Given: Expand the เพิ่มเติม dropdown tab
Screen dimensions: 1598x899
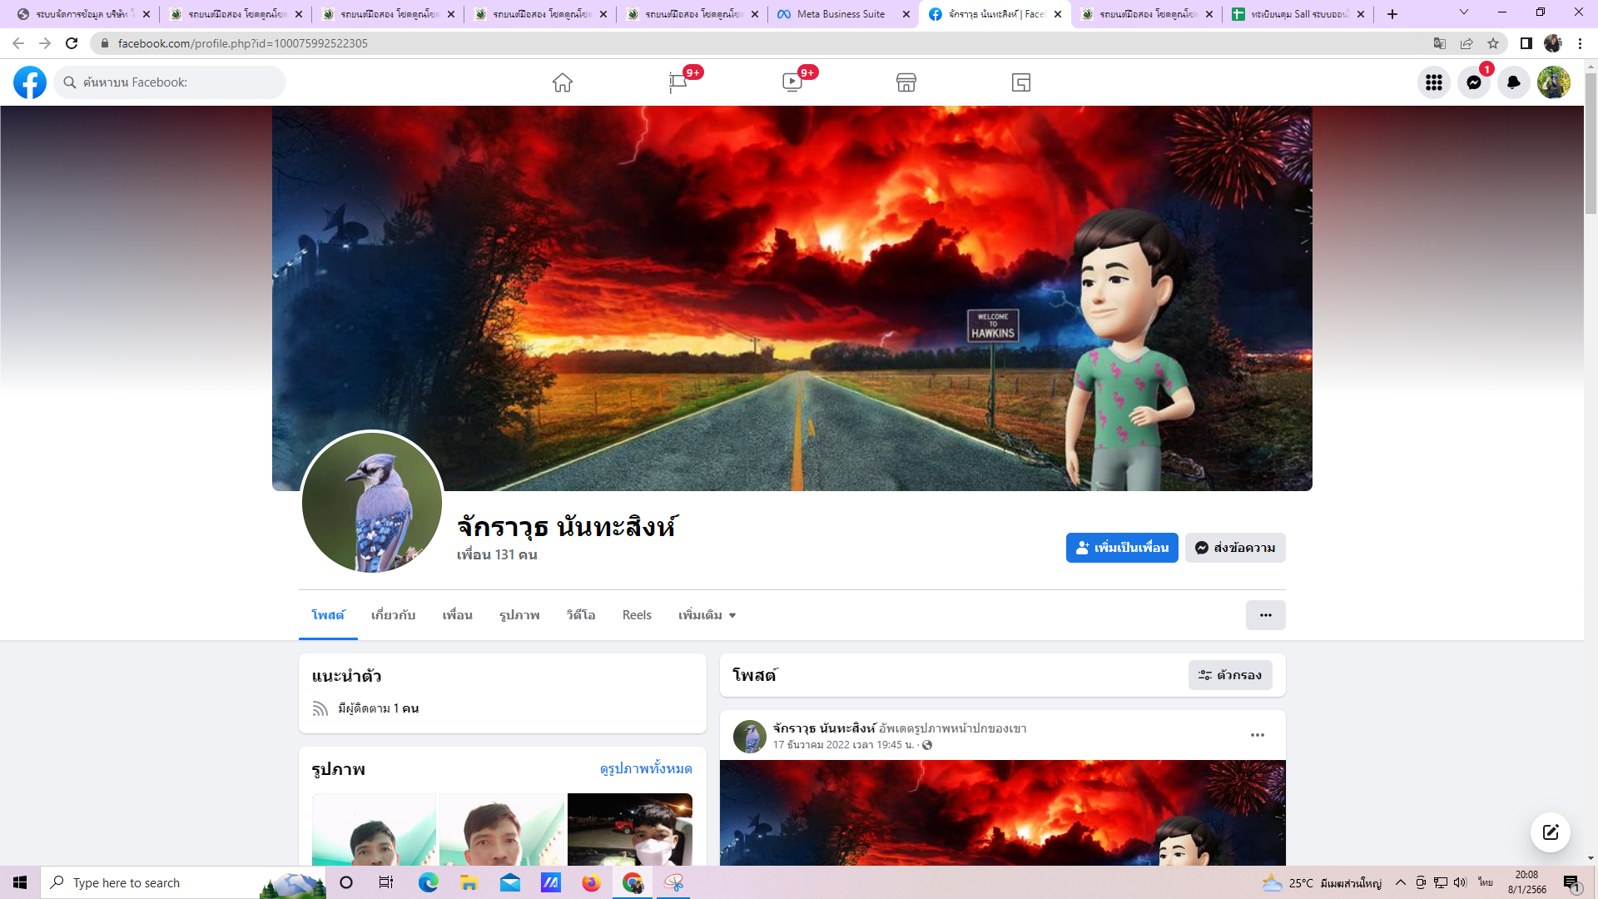Looking at the screenshot, I should tap(707, 615).
